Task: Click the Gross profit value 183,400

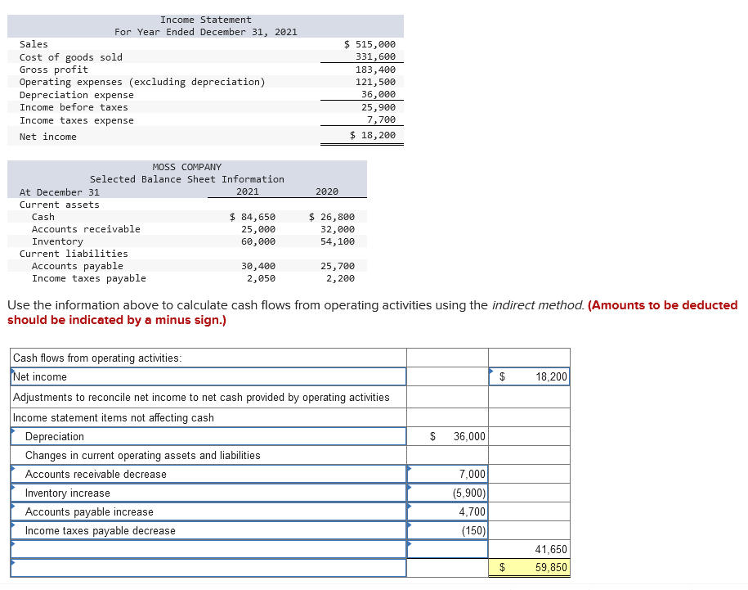Action: click(x=375, y=70)
